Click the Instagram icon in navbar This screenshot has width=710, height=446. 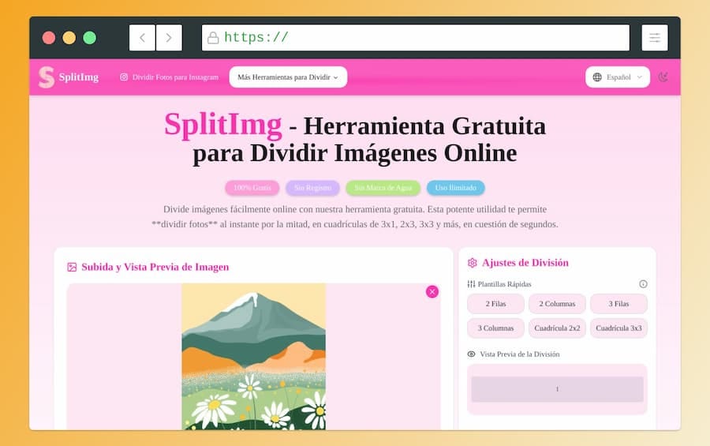124,77
